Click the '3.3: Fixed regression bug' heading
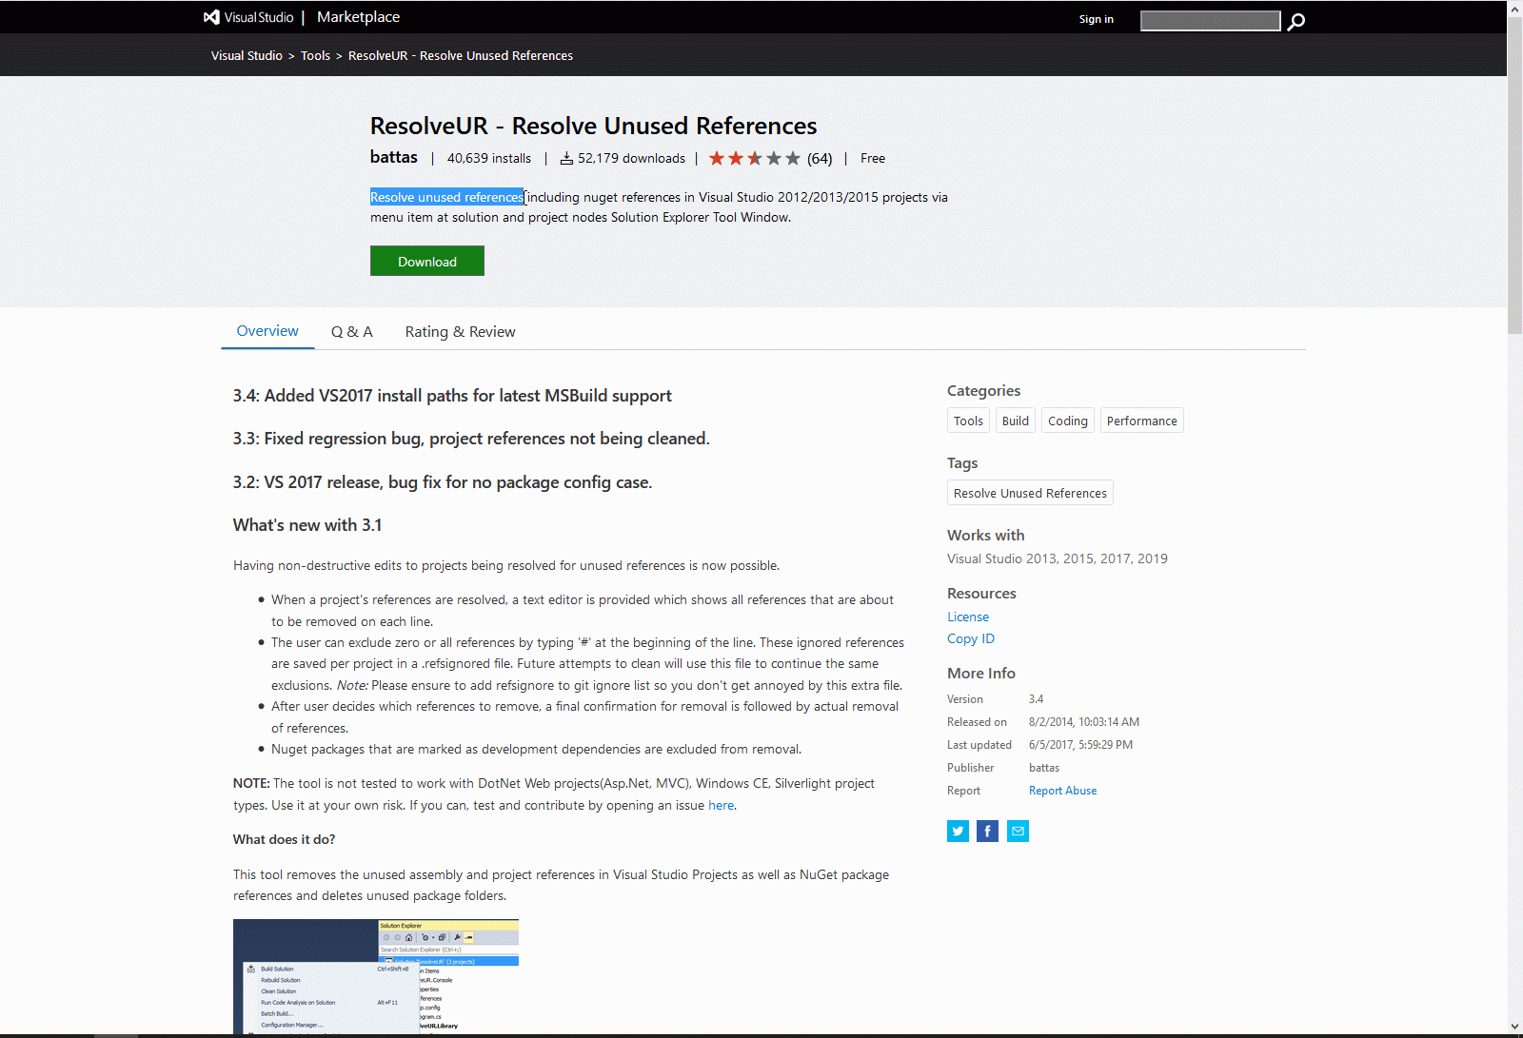Image resolution: width=1523 pixels, height=1038 pixels. pos(471,439)
